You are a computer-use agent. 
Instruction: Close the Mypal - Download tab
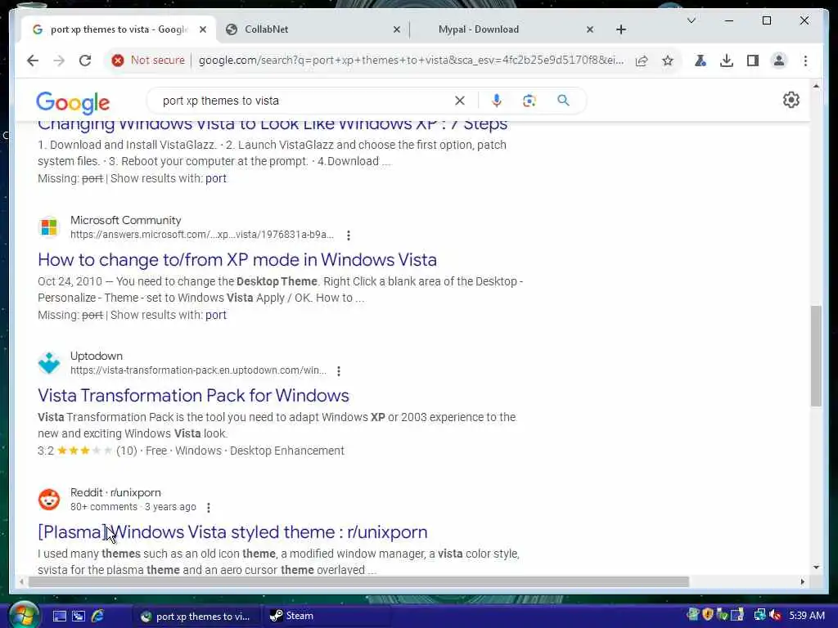pyautogui.click(x=590, y=29)
